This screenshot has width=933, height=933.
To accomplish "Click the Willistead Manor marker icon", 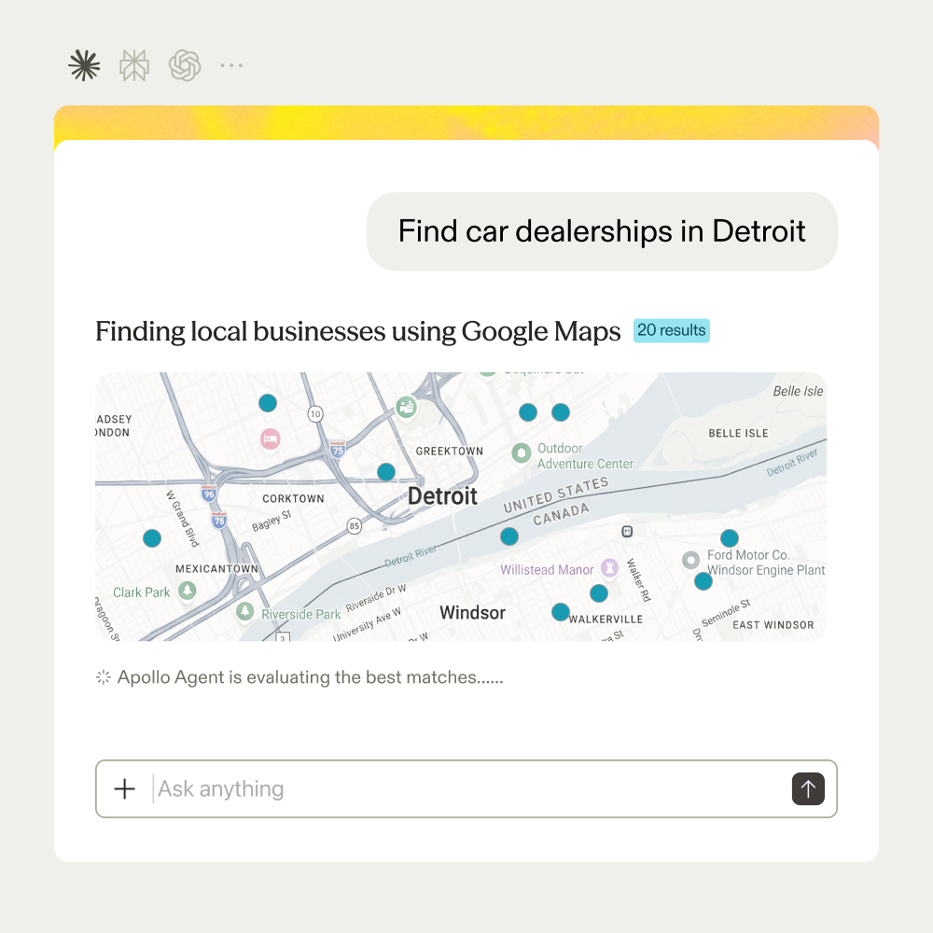I will coord(609,567).
